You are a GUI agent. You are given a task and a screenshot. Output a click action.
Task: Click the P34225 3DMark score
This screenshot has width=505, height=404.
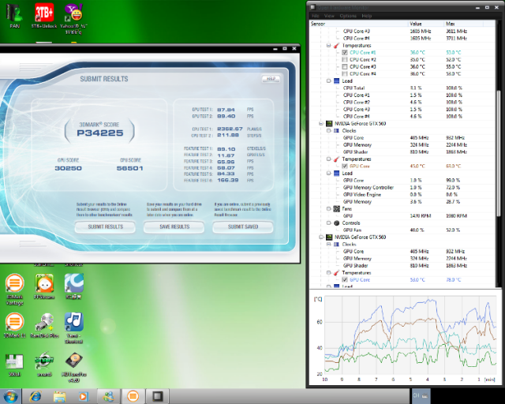coord(100,133)
